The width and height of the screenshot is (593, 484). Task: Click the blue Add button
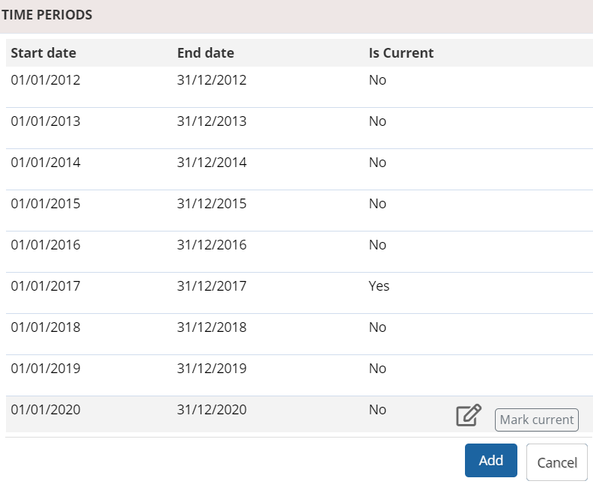(x=490, y=460)
